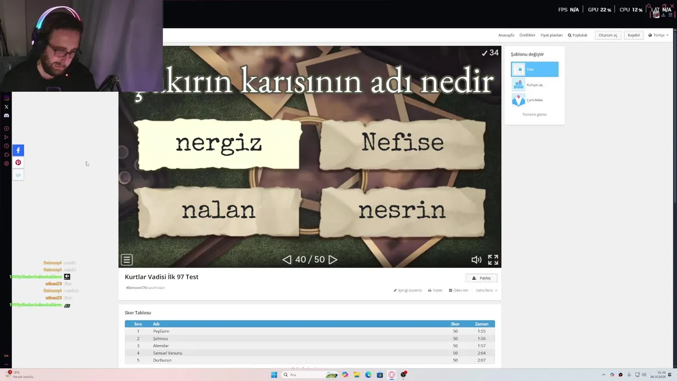Image resolution: width=677 pixels, height=381 pixels.
Task: Click the Yazdır print link
Action: point(435,290)
